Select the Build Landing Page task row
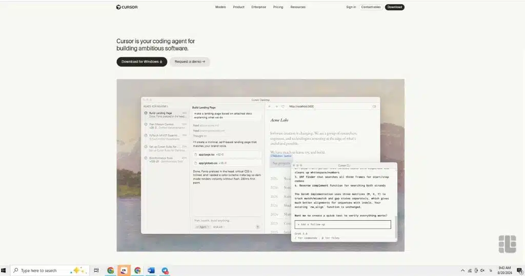 coord(166,115)
